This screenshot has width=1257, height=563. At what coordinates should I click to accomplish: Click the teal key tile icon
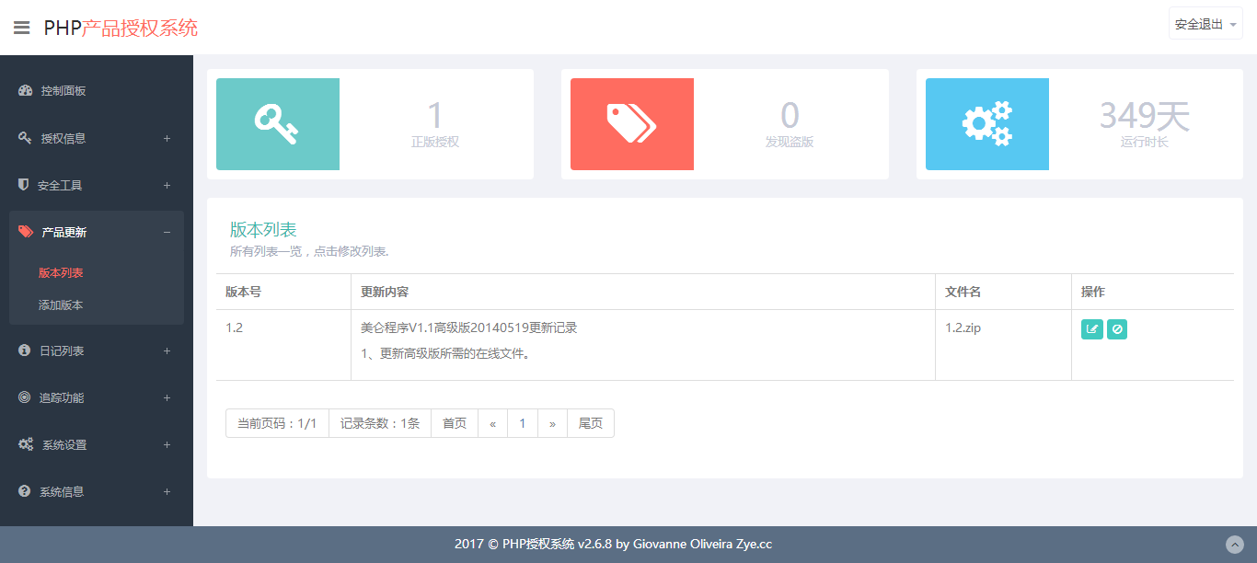[x=278, y=124]
